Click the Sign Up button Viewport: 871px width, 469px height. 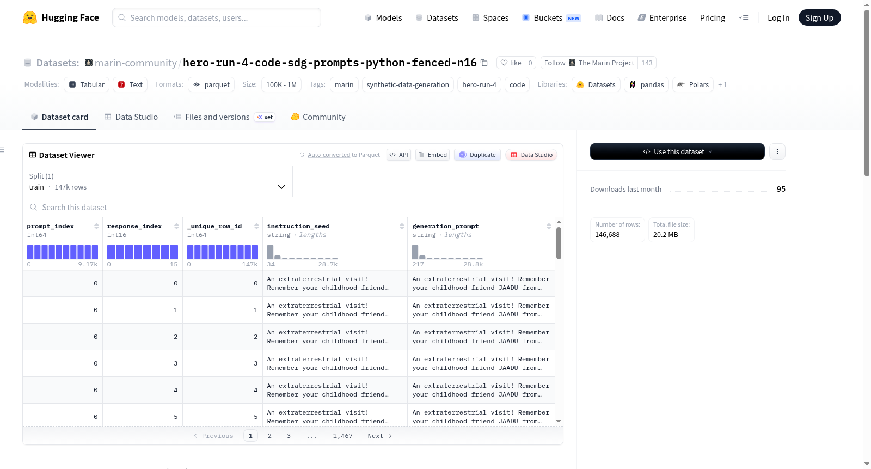click(819, 17)
